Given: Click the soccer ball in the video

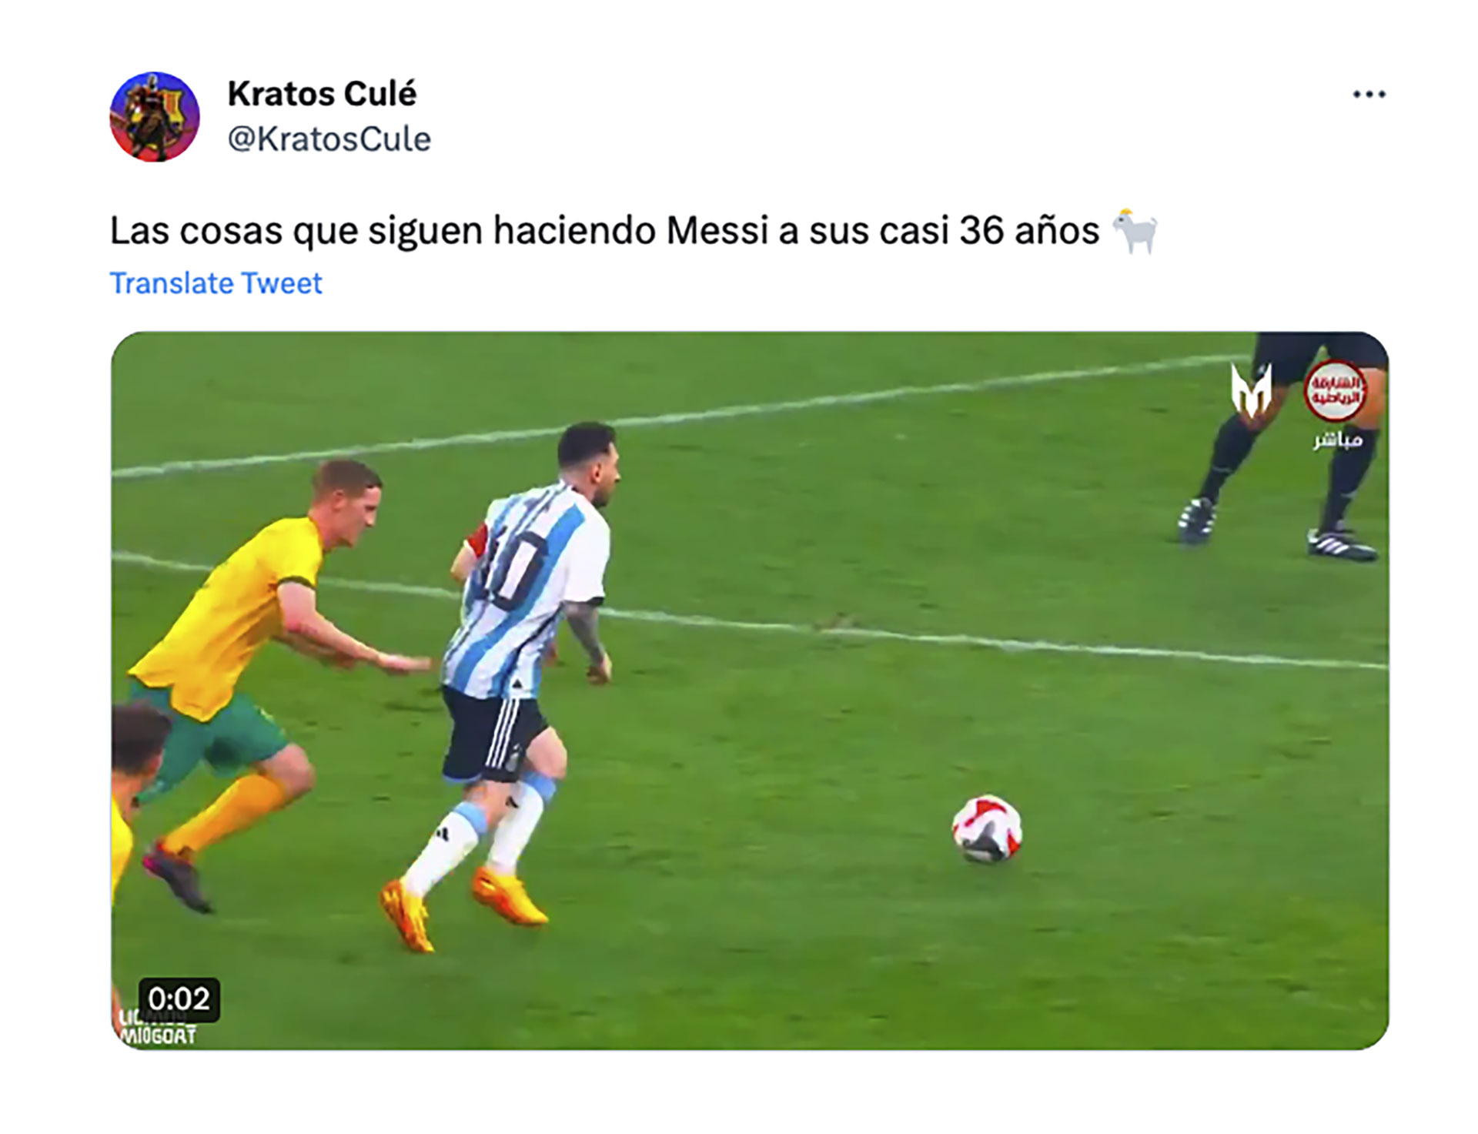Looking at the screenshot, I should [x=987, y=829].
